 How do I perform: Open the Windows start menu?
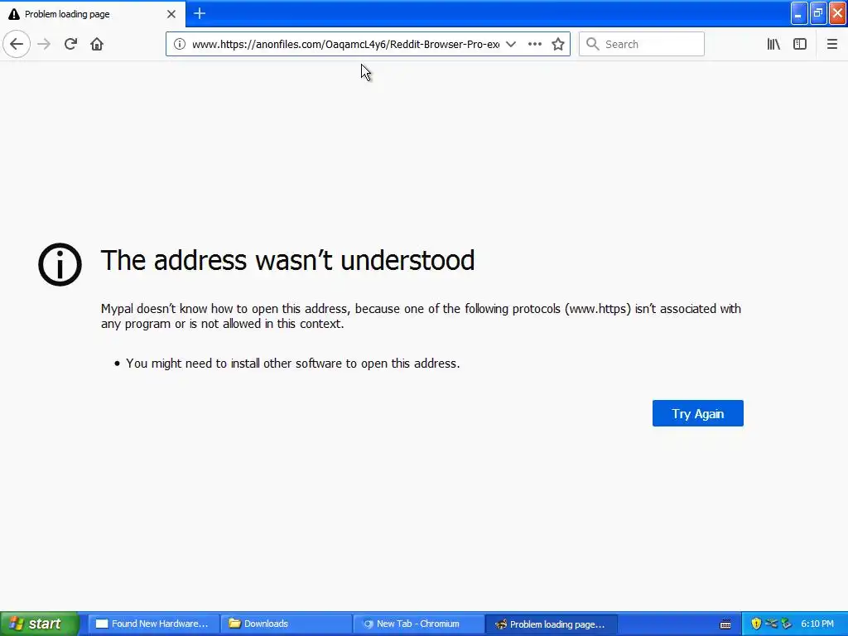click(x=39, y=624)
